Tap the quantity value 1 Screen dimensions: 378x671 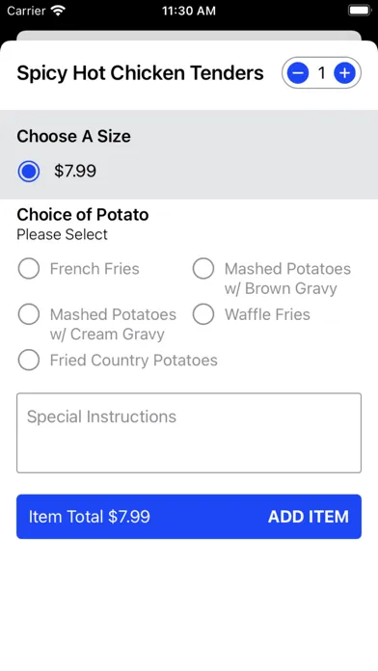321,73
